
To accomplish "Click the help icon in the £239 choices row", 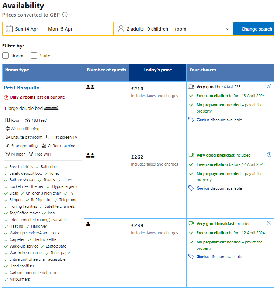I will coord(269,223).
